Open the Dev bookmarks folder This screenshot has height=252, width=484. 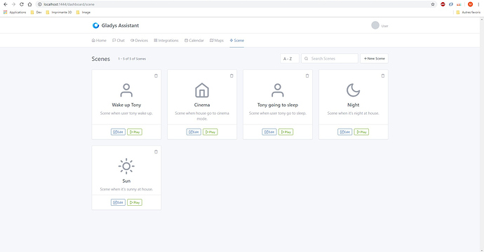pos(36,13)
